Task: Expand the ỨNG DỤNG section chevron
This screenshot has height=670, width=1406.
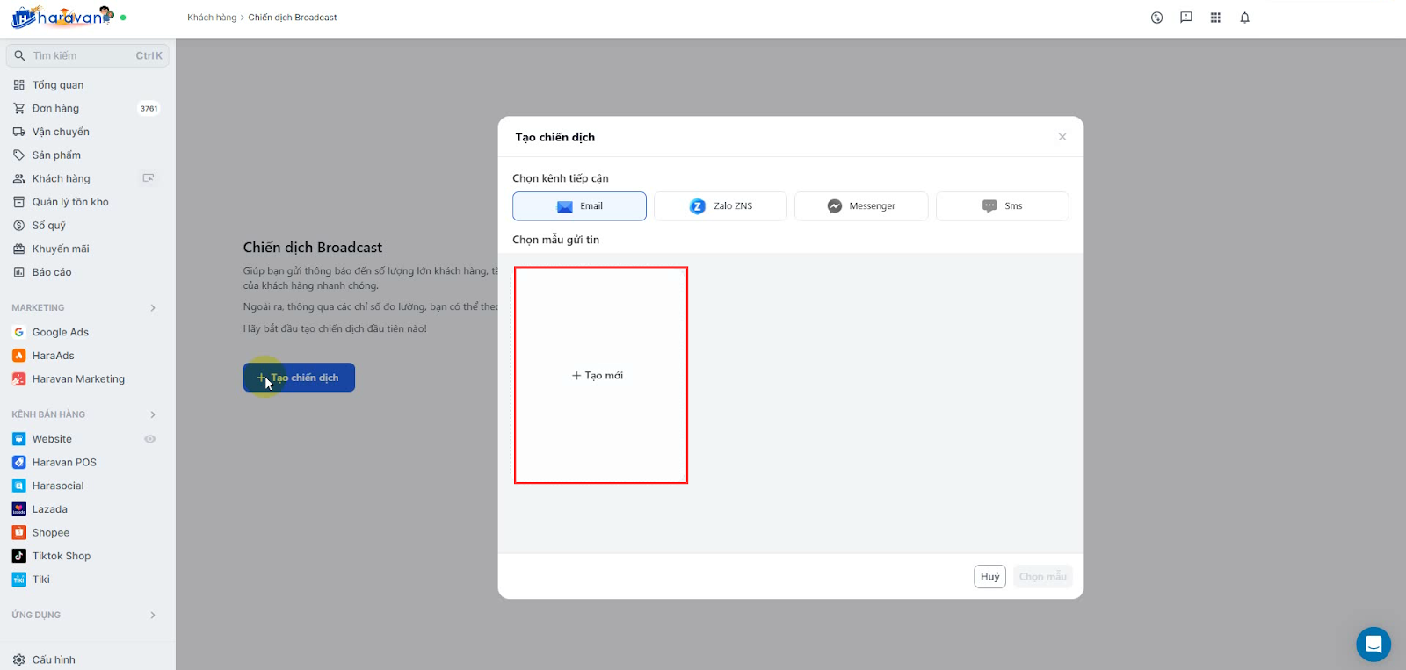Action: coord(153,616)
